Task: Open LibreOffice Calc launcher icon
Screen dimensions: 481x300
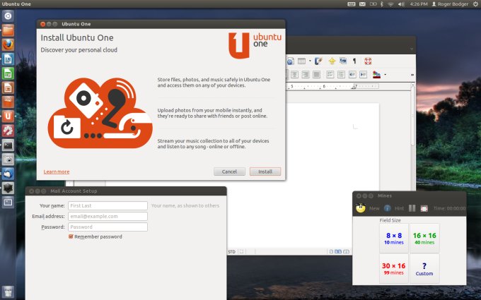Action: [x=8, y=73]
